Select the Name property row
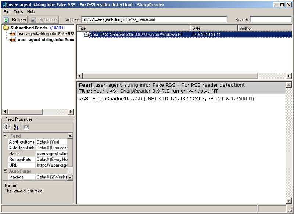294x214 pixels. tap(38, 153)
